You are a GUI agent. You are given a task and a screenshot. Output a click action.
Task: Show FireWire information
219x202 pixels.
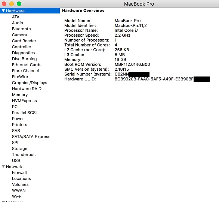[20, 77]
